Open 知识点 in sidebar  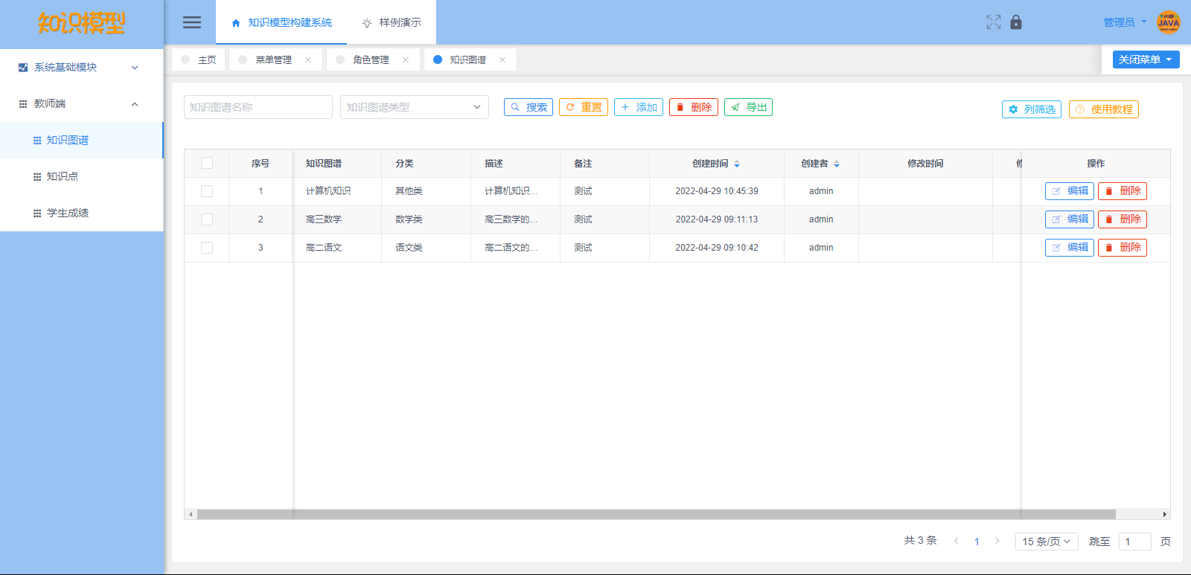[x=63, y=176]
